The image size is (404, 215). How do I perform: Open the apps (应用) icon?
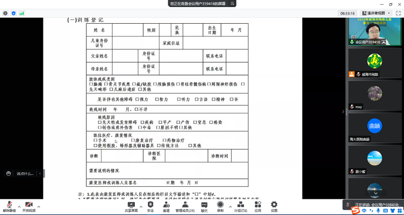coord(258,204)
